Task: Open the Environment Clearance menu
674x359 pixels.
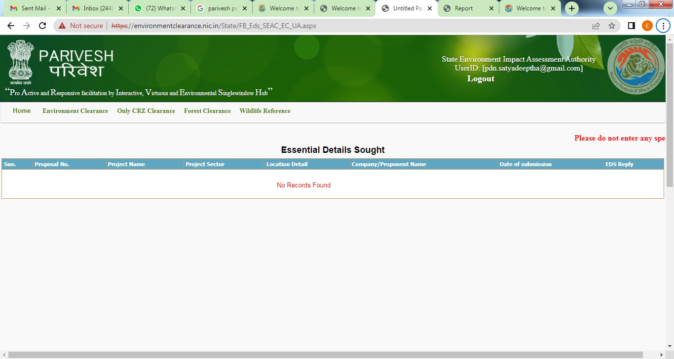Action: click(x=75, y=110)
